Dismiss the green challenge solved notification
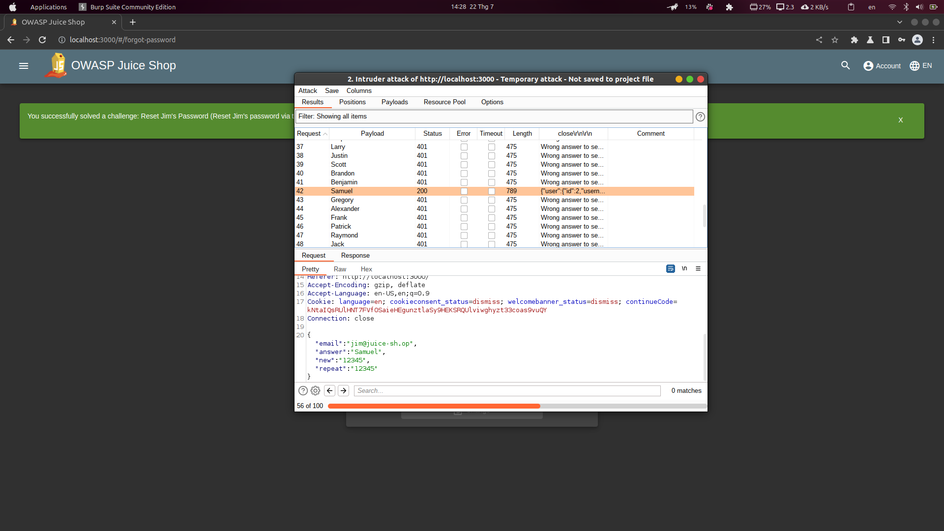This screenshot has height=531, width=944. [x=901, y=120]
